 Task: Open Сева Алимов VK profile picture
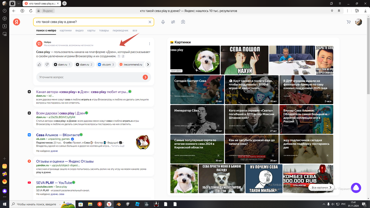point(143,143)
